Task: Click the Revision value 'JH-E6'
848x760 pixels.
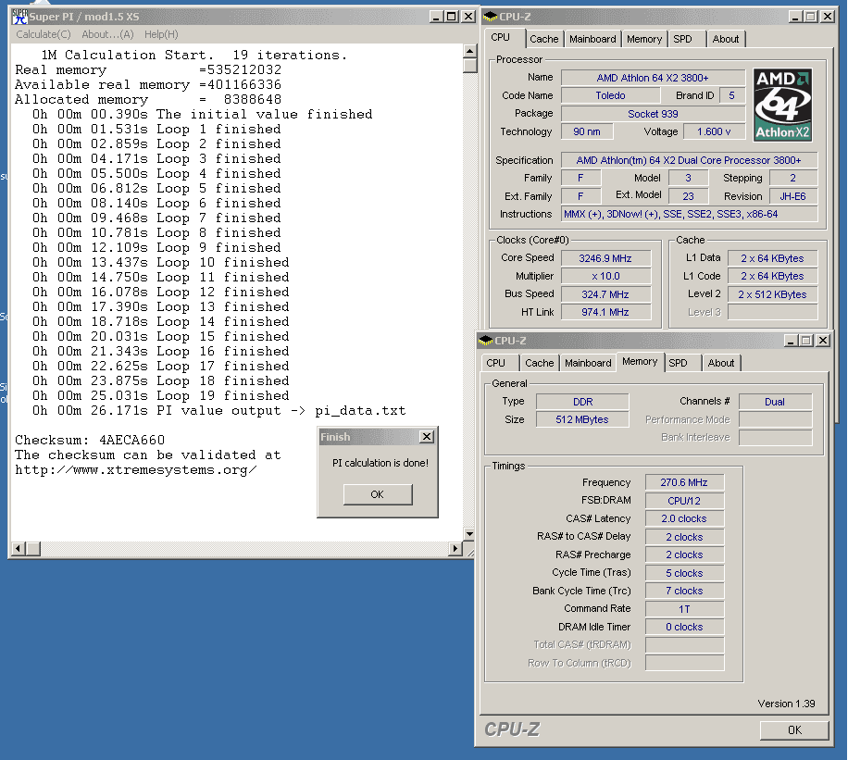Action: coord(792,196)
